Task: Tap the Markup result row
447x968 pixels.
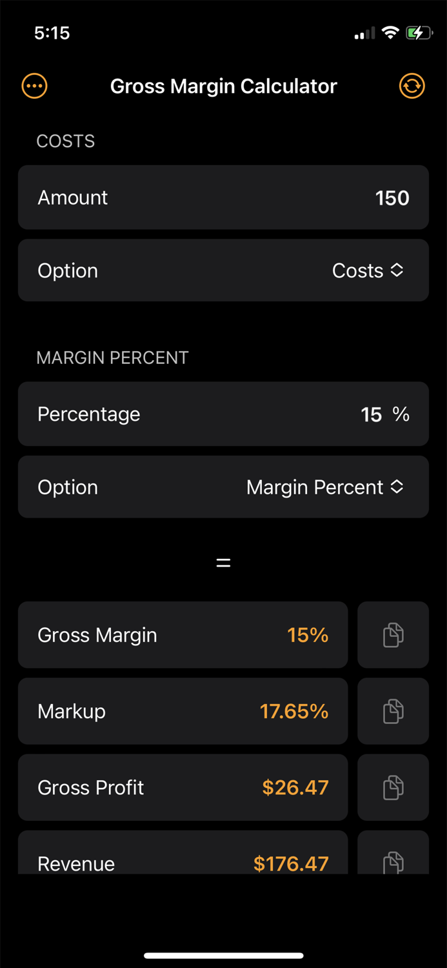Action: [x=183, y=711]
